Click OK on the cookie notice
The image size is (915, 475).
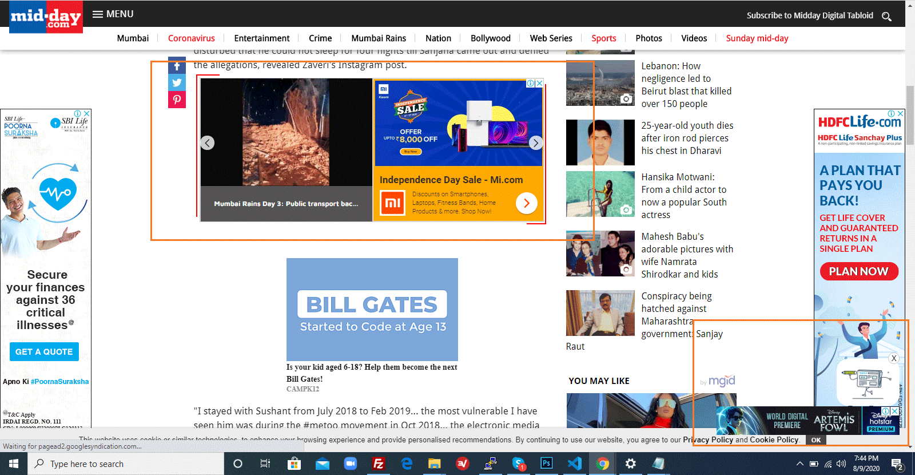coord(816,440)
